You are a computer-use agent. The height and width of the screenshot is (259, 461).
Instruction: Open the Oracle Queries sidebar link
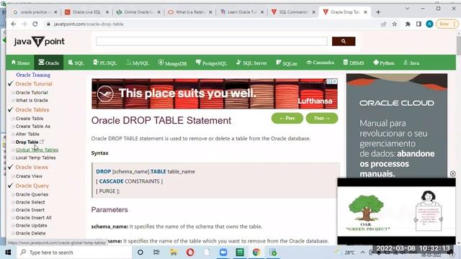tap(32, 194)
